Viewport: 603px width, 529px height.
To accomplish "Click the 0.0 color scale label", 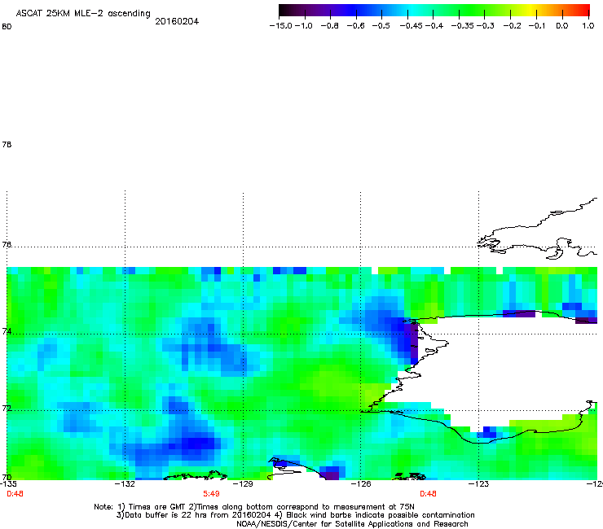I will (562, 26).
